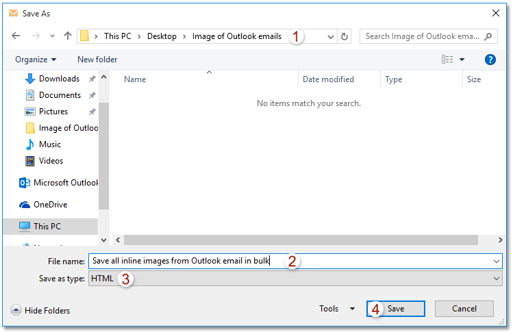Close the Save As dialog
Image resolution: width=513 pixels, height=332 pixels.
[496, 13]
